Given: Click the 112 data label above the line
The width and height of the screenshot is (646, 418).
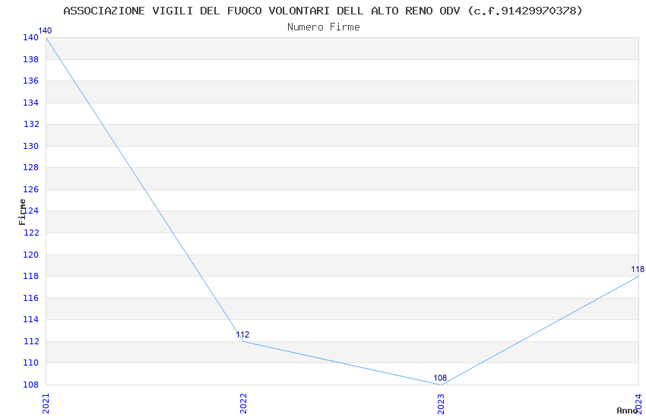Looking at the screenshot, I should coord(242,334).
